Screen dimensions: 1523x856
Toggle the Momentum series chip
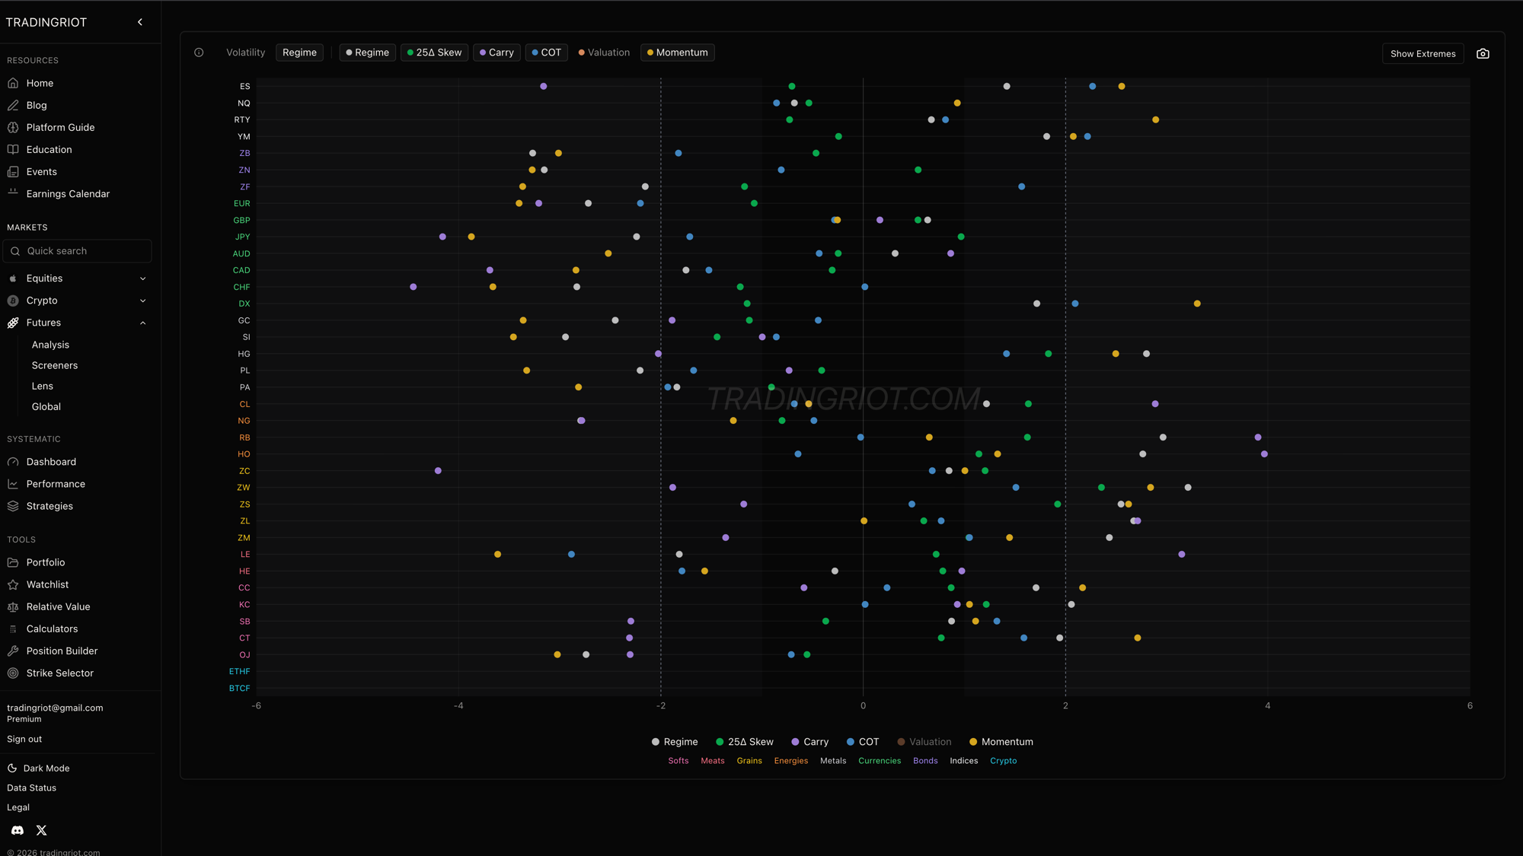tap(677, 53)
